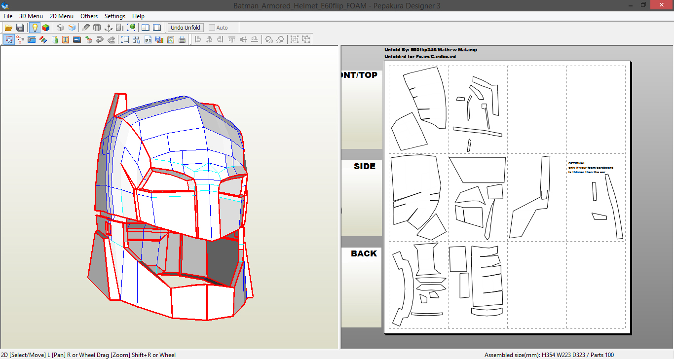Open the Help menu

[x=139, y=16]
